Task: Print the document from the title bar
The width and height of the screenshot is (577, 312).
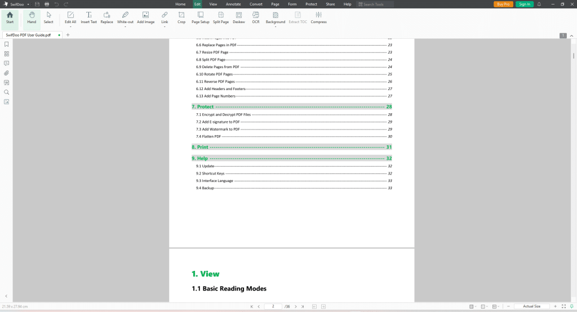Action: (x=47, y=4)
